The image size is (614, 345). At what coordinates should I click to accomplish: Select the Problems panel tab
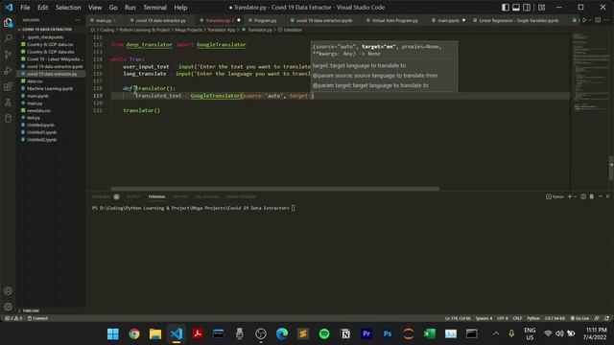pos(101,196)
